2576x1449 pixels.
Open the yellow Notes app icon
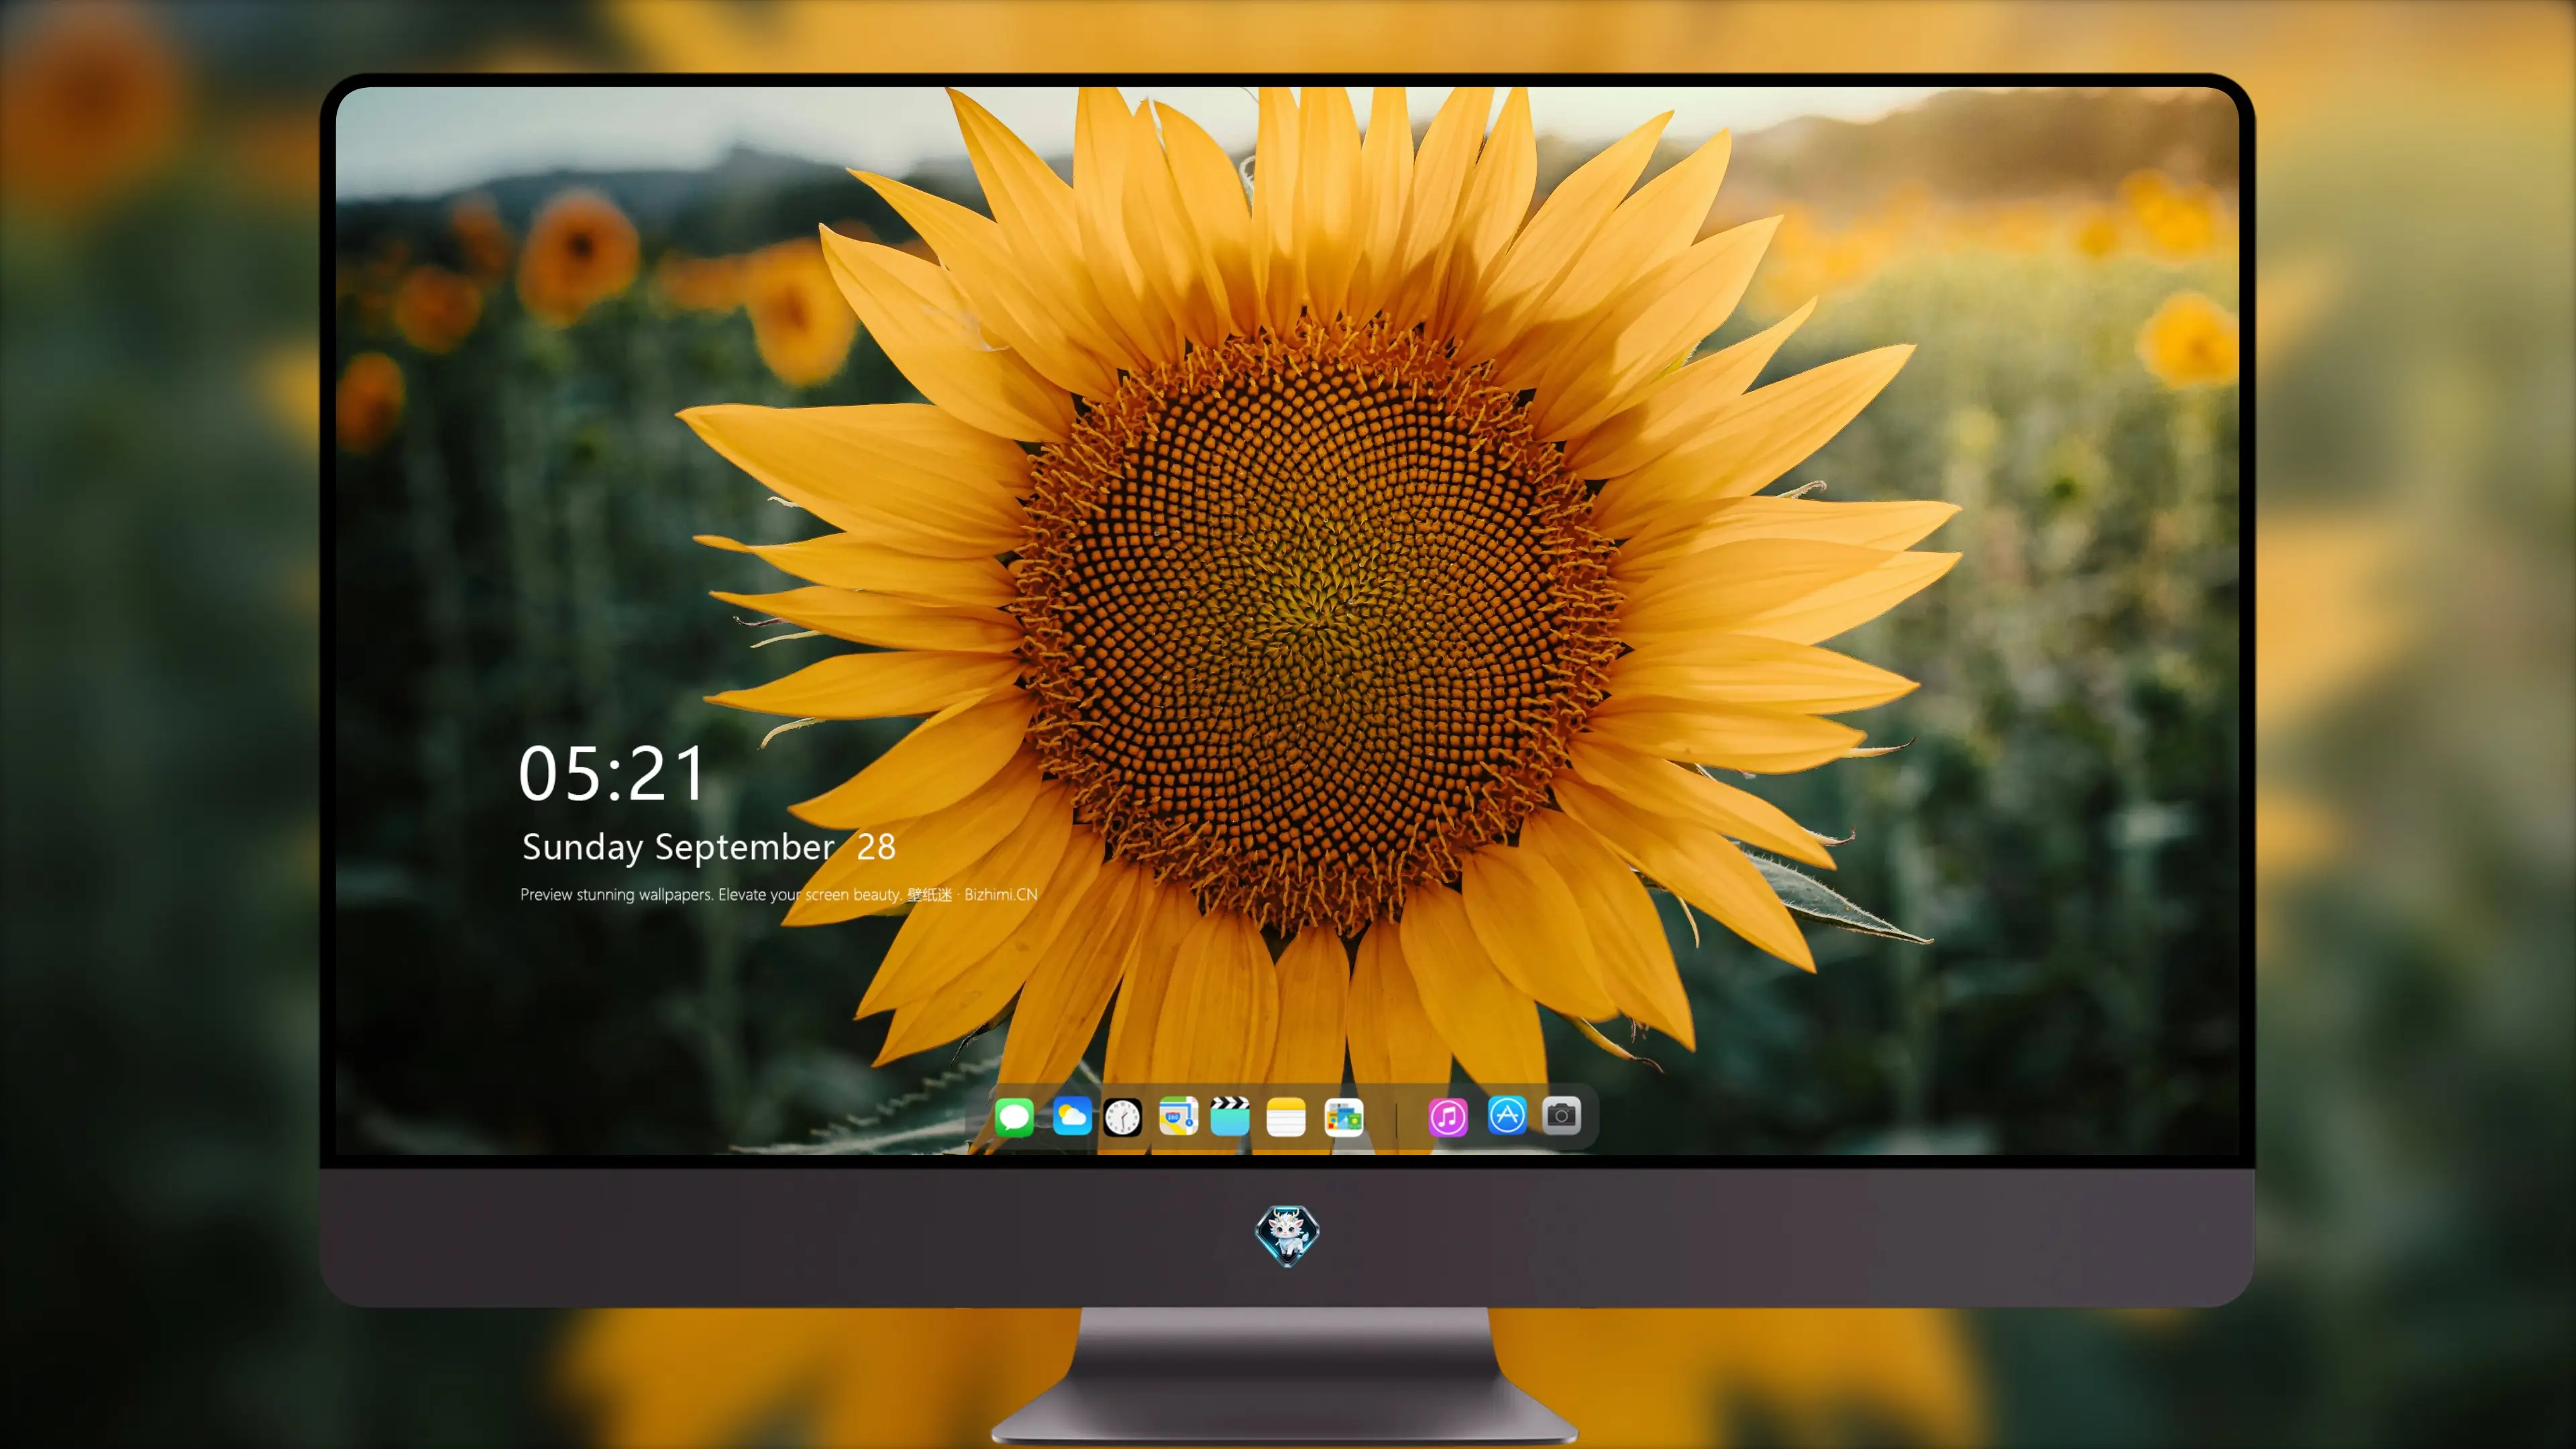click(x=1286, y=1117)
